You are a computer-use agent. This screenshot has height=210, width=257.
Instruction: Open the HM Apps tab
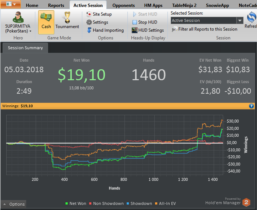point(153,6)
